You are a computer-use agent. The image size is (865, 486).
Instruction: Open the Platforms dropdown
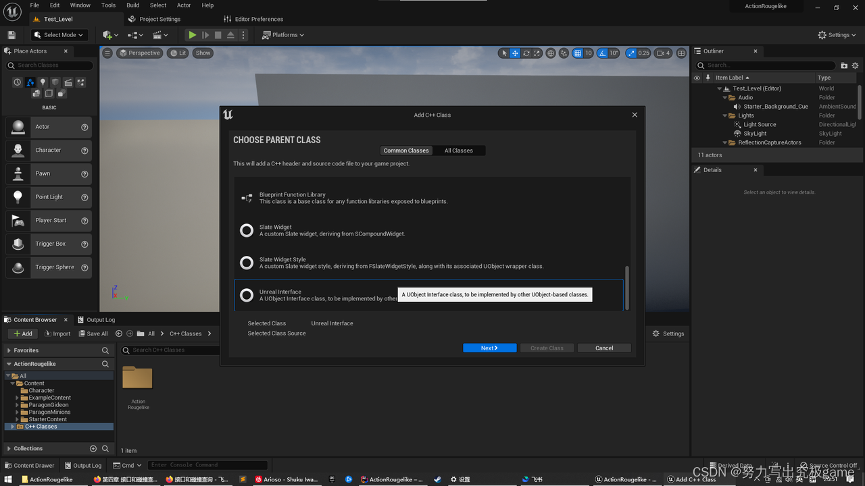click(x=283, y=35)
